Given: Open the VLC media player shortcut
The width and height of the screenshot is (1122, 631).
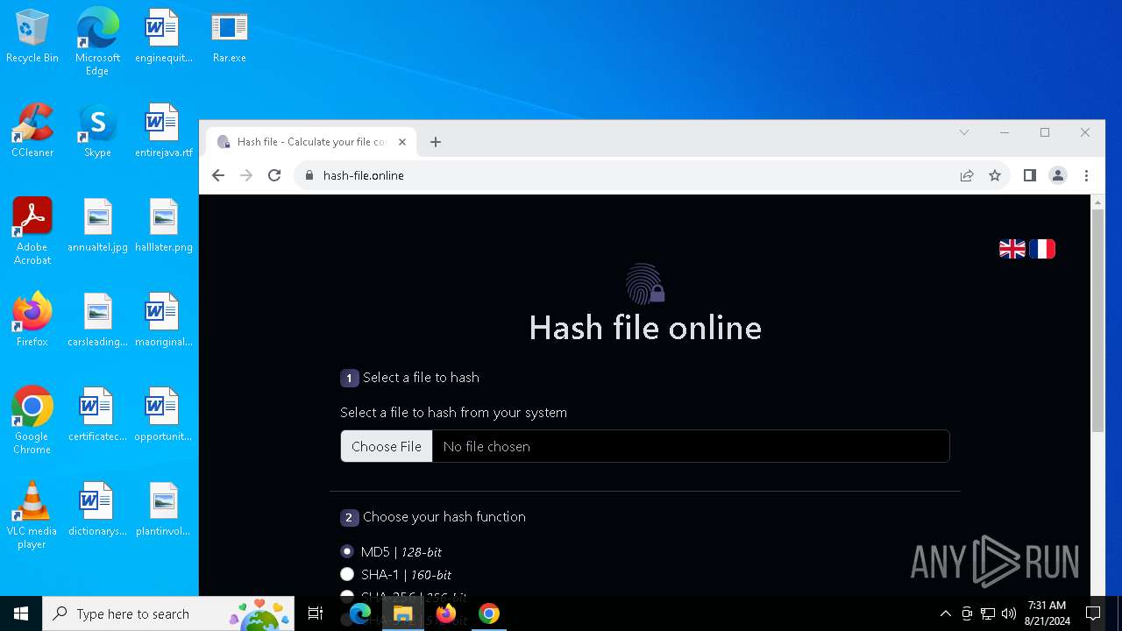Looking at the screenshot, I should (32, 515).
